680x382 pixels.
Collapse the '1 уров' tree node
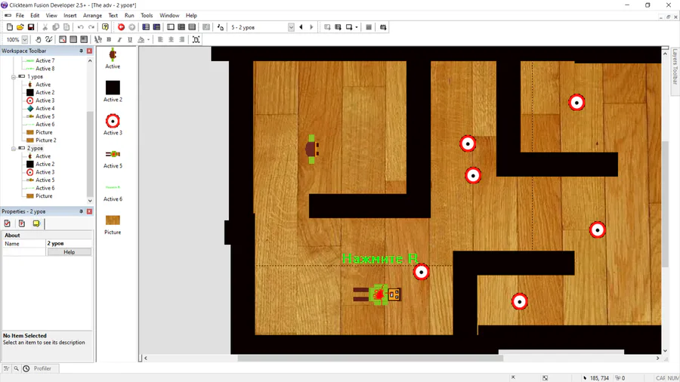tap(14, 77)
